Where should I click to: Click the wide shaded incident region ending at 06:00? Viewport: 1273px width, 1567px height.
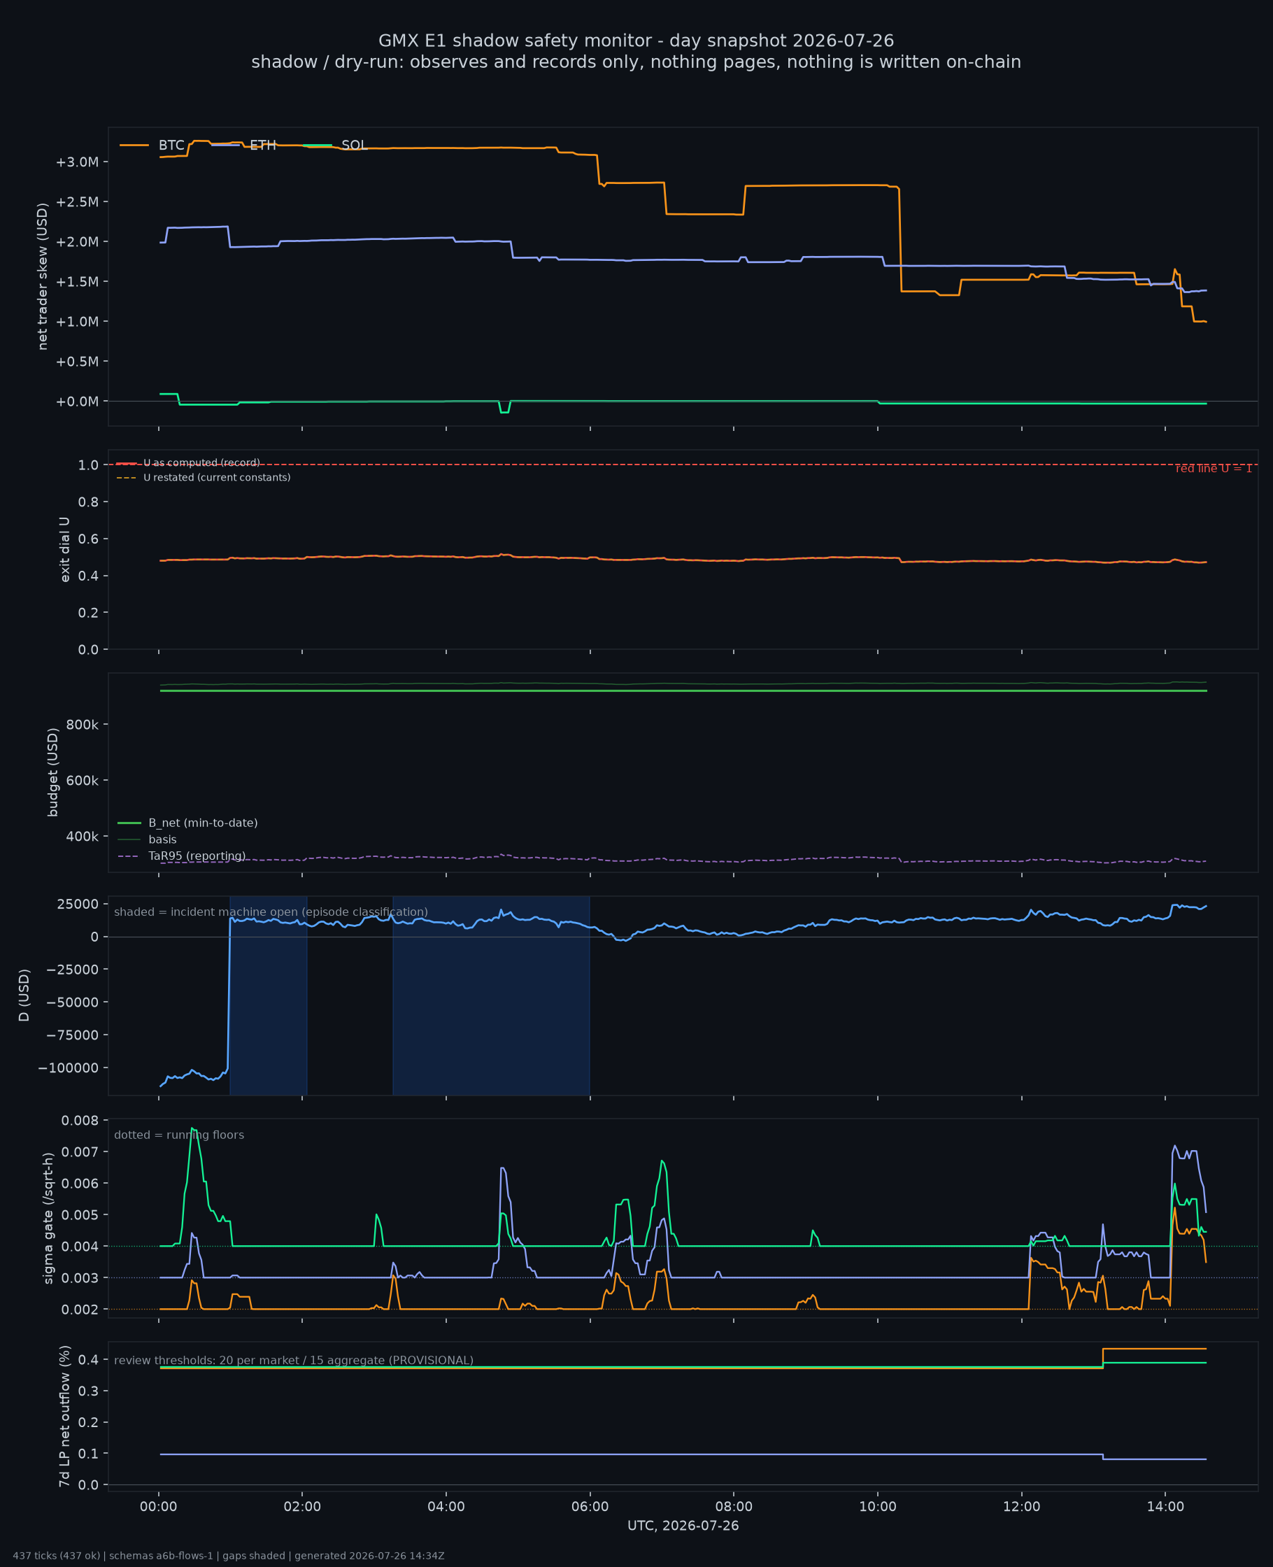click(x=491, y=995)
